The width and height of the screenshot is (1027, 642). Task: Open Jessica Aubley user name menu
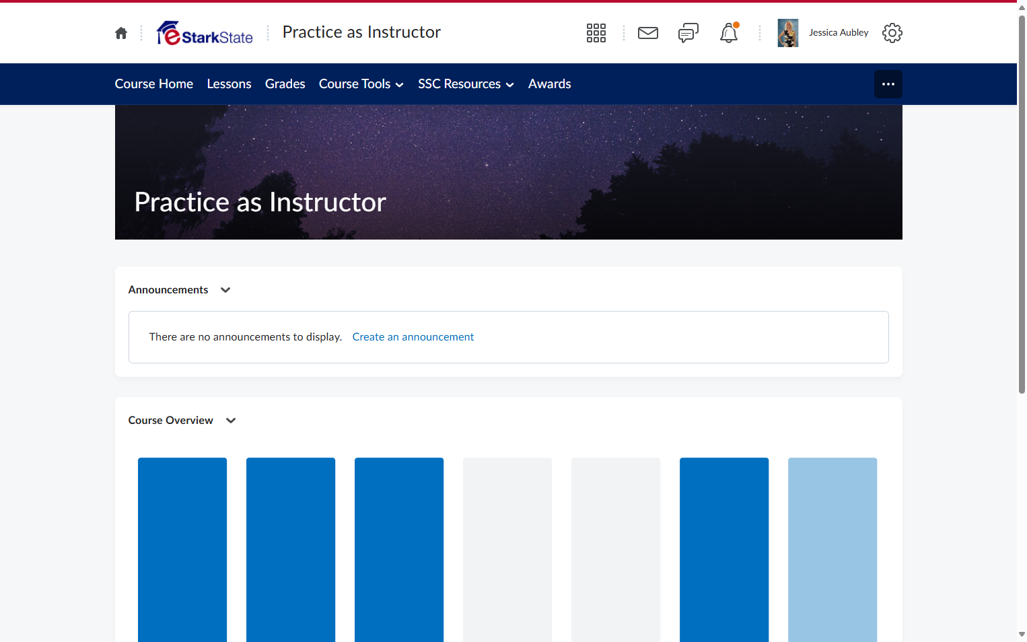[839, 32]
